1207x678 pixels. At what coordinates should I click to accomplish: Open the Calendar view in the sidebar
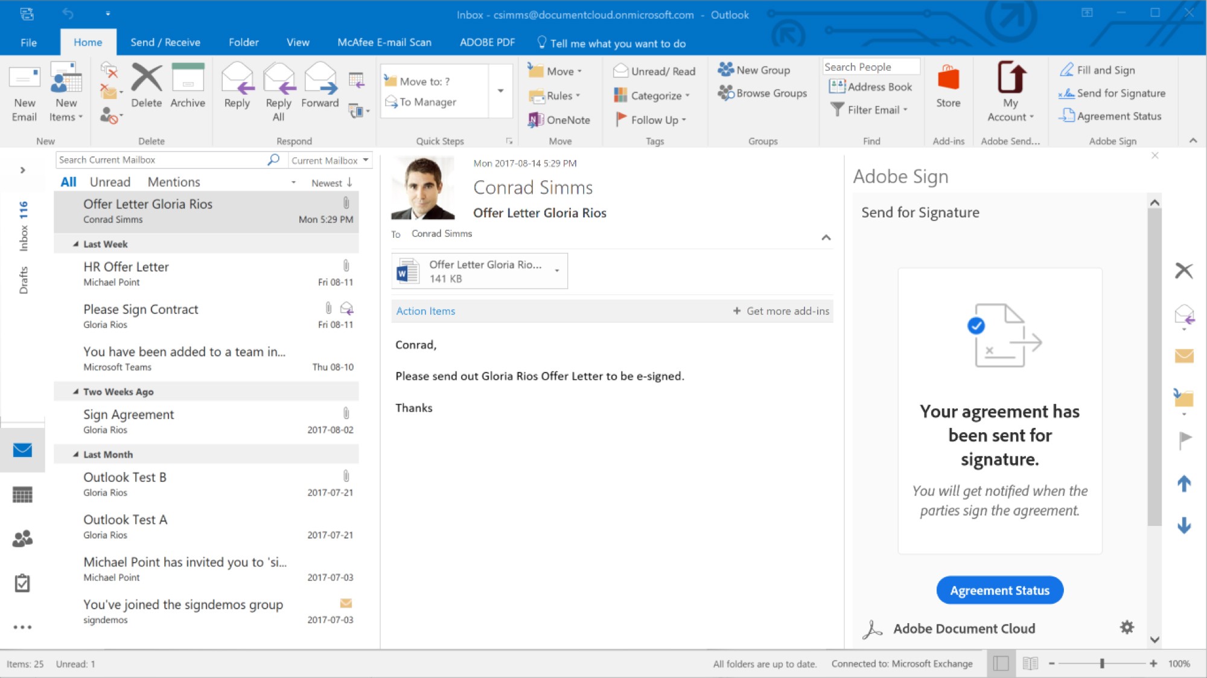click(22, 495)
